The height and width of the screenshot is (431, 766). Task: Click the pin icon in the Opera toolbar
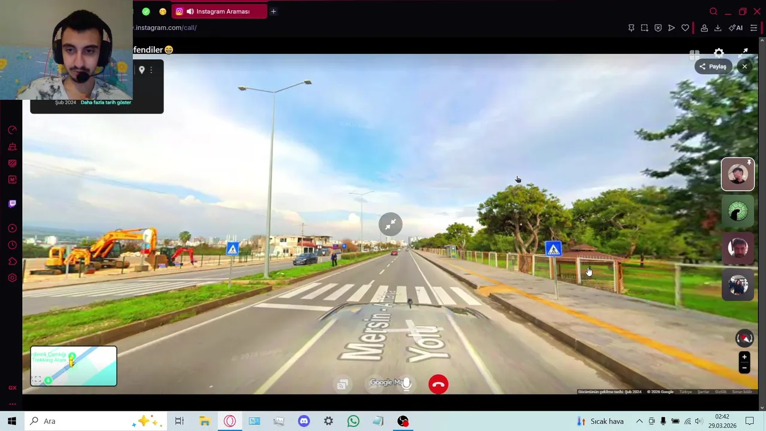point(631,28)
